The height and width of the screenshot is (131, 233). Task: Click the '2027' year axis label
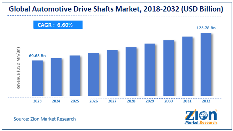[112, 101]
